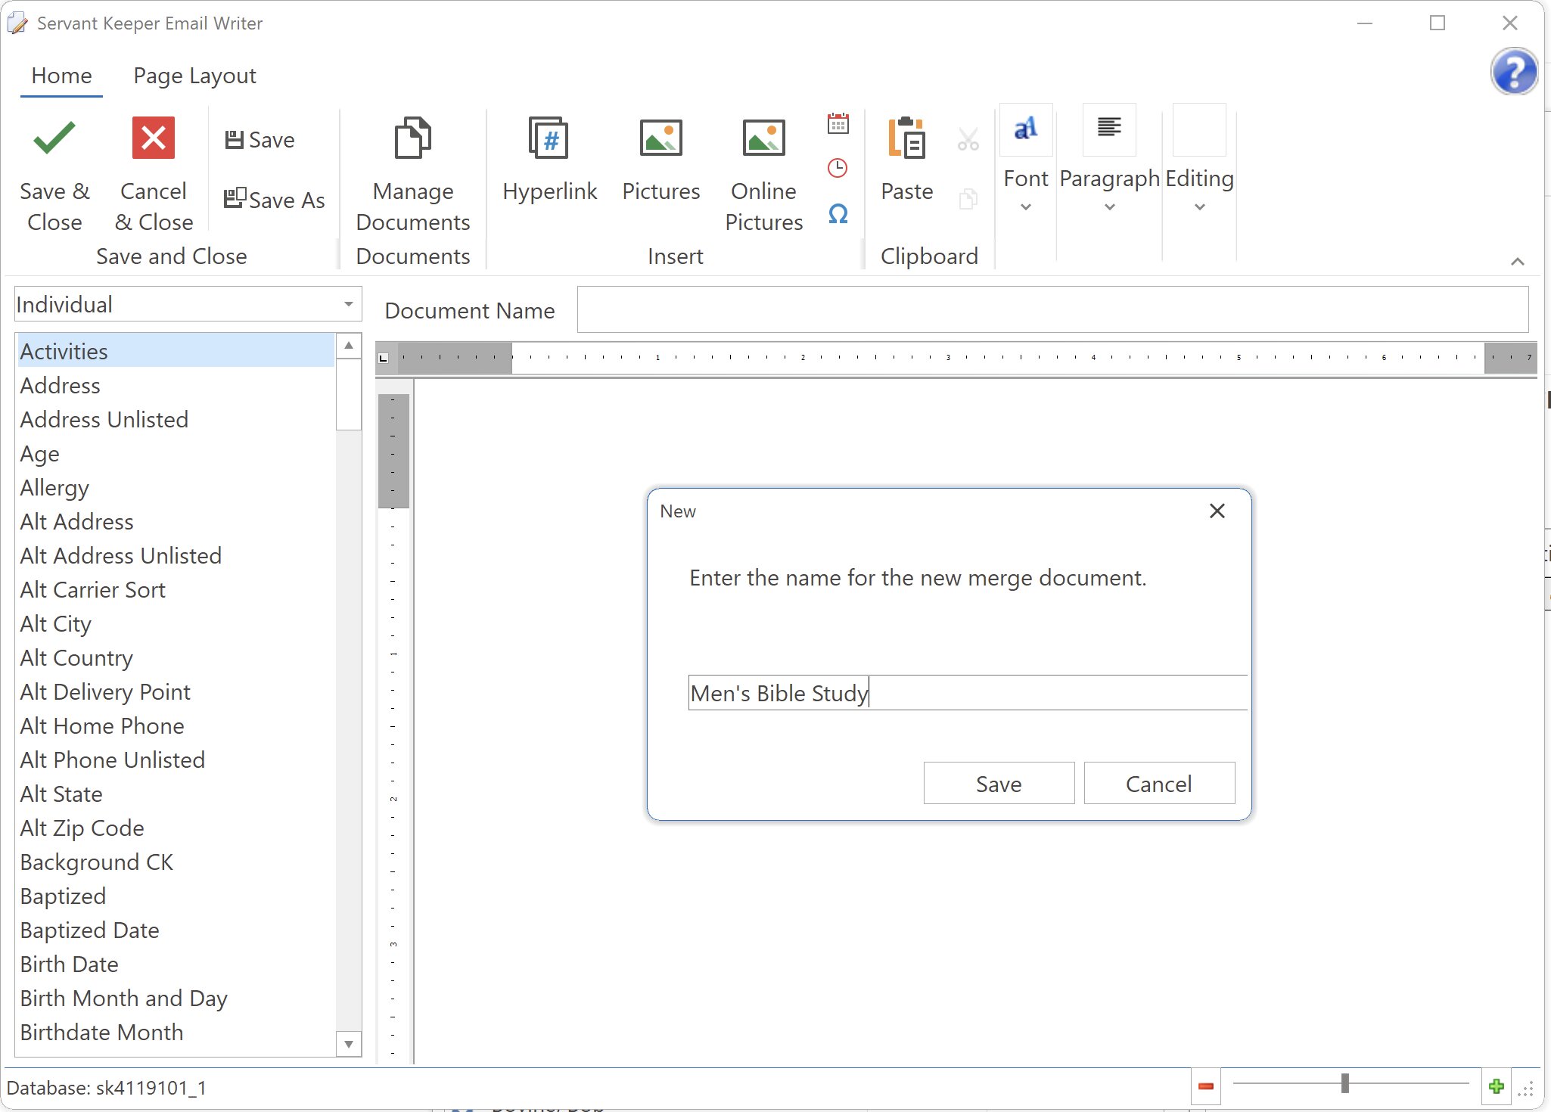Insert current date via calendar icon
Screen dimensions: 1551x1112
click(x=838, y=123)
